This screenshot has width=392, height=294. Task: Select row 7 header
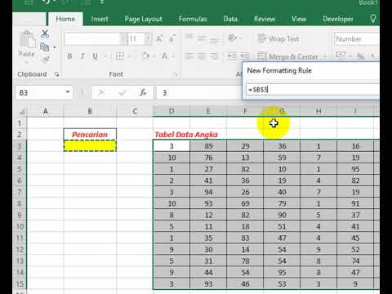(20, 192)
